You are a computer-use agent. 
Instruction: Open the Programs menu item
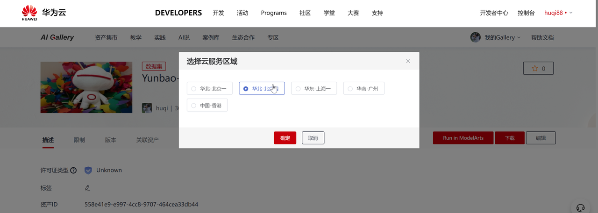274,13
